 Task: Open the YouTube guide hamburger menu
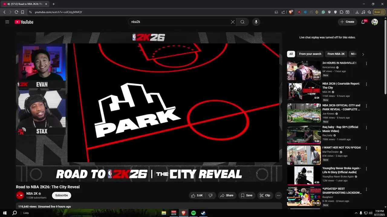[x=7, y=22]
